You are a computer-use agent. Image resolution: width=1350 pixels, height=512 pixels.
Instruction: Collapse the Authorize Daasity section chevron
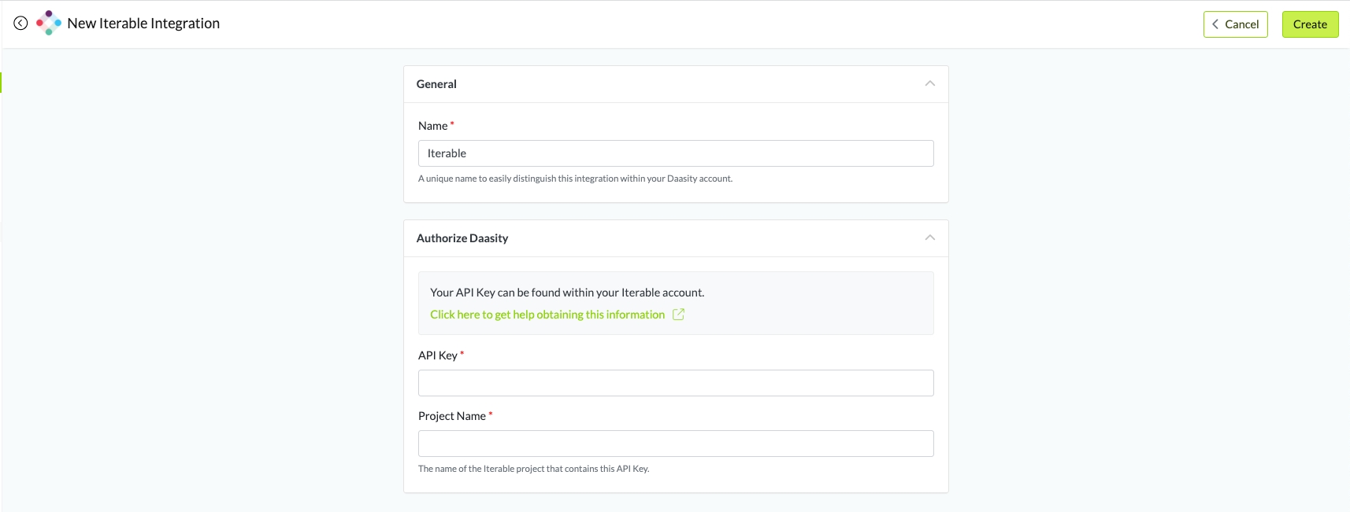coord(929,238)
